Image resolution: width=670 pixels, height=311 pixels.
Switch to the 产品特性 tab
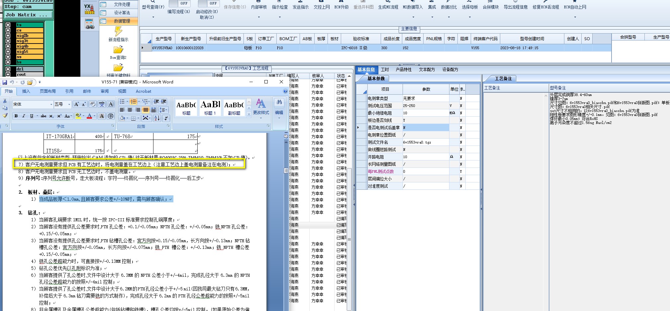(x=404, y=69)
